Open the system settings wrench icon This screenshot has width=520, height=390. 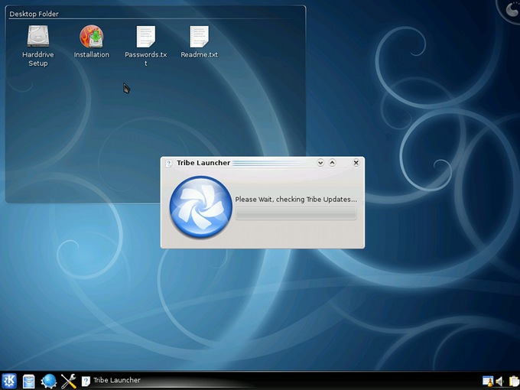(x=69, y=381)
